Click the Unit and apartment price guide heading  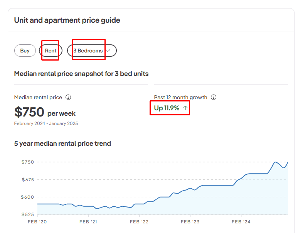67,20
